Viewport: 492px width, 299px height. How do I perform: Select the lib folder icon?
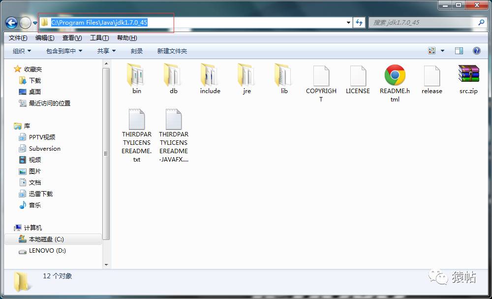click(284, 75)
